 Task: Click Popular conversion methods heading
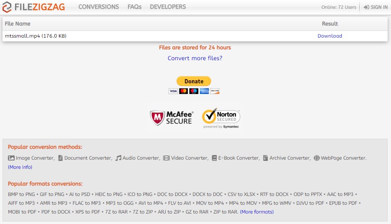45,147
